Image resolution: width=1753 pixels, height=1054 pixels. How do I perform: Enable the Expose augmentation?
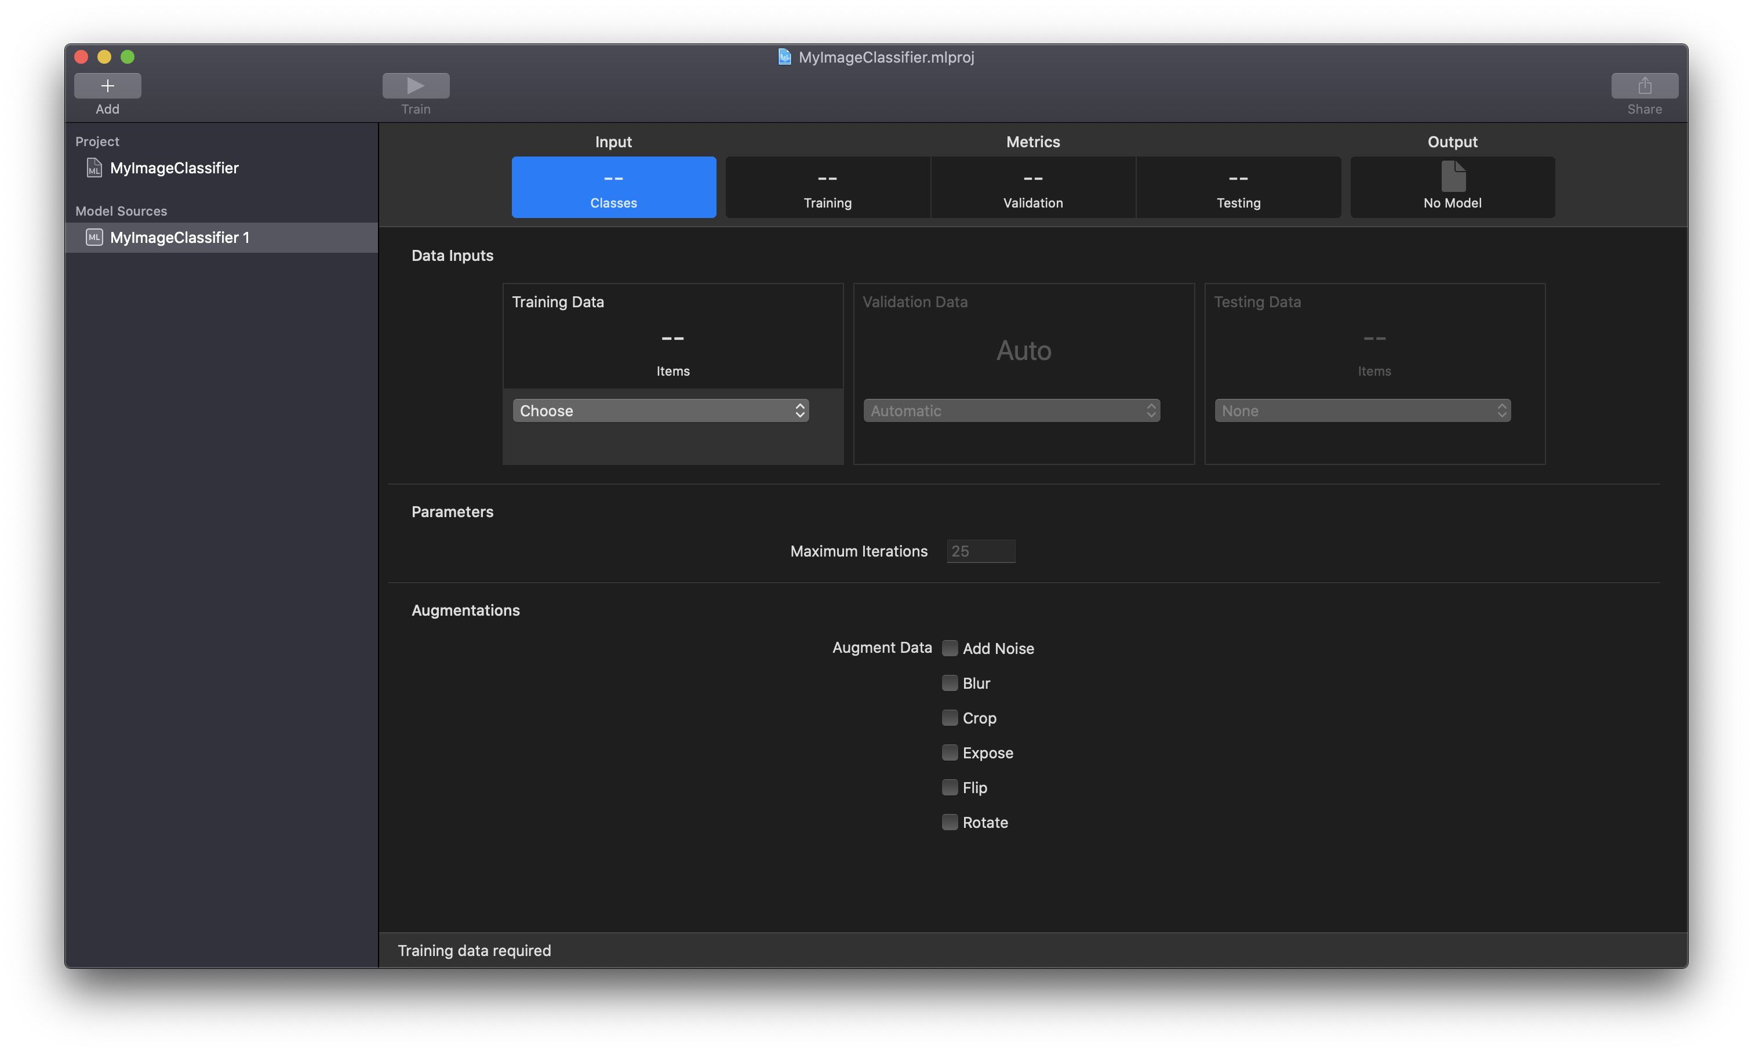[x=950, y=752]
